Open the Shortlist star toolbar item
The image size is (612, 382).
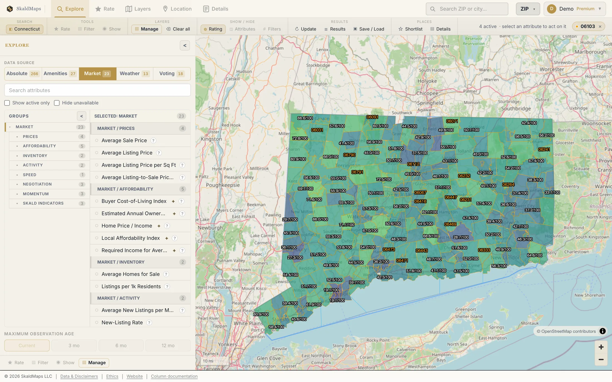[410, 29]
